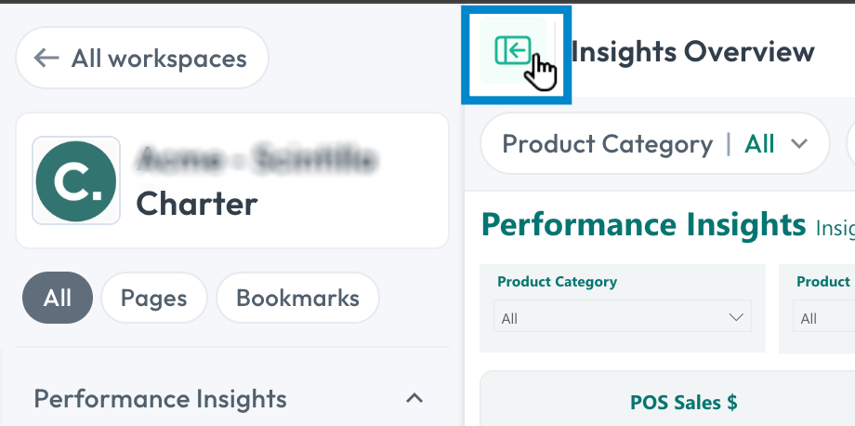Click the large Performance Insights report heading
Screen dimensions: 855x426
click(x=643, y=224)
